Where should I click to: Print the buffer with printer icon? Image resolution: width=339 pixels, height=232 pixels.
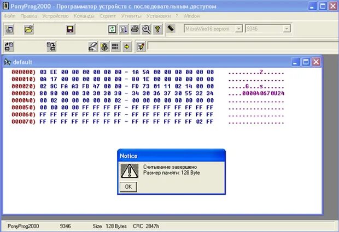pyautogui.click(x=136, y=29)
